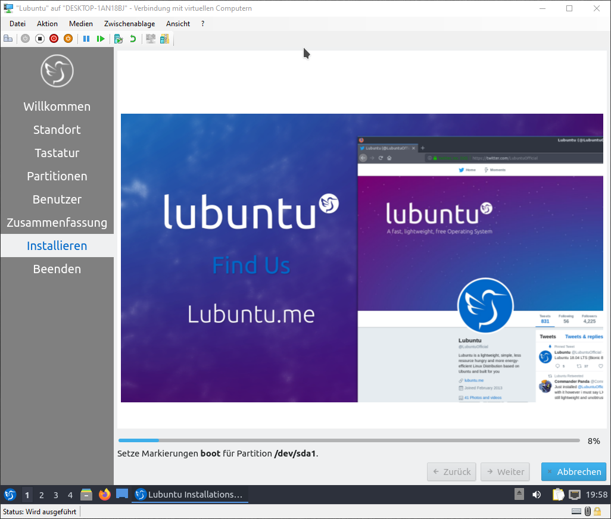This screenshot has width=611, height=519.
Task: Create a checkpoint using the toolbar icon
Action: (119, 39)
